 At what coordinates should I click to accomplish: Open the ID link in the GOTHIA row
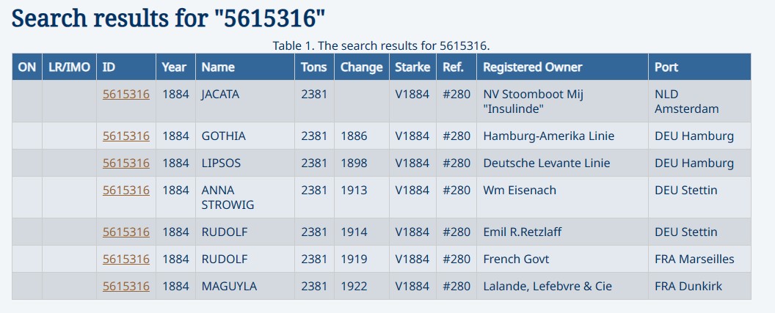125,136
